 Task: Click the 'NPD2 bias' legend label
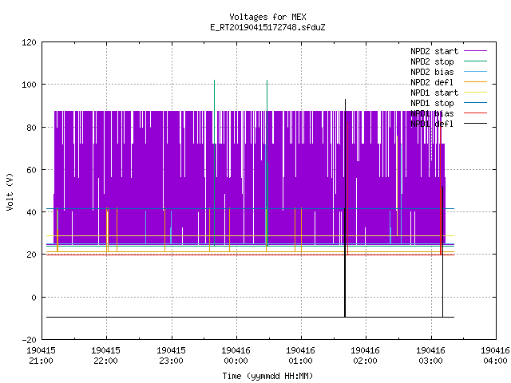432,72
